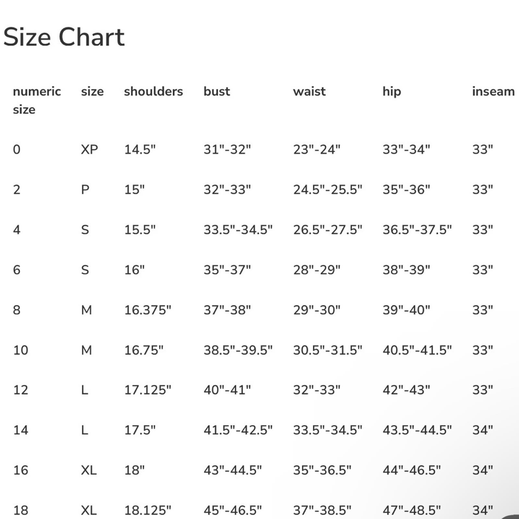Select the XP size cell
The image size is (519, 519).
pos(90,150)
